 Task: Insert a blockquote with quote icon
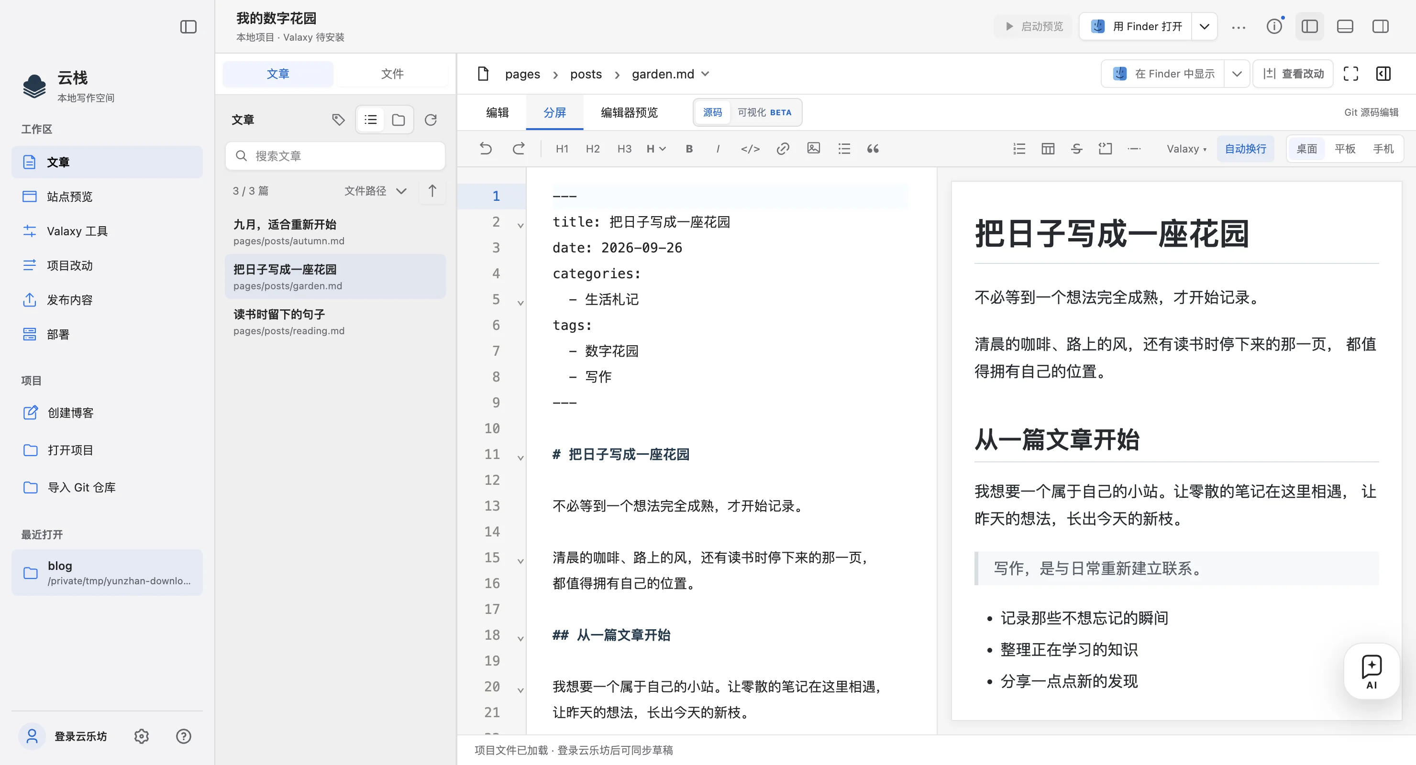[873, 148]
